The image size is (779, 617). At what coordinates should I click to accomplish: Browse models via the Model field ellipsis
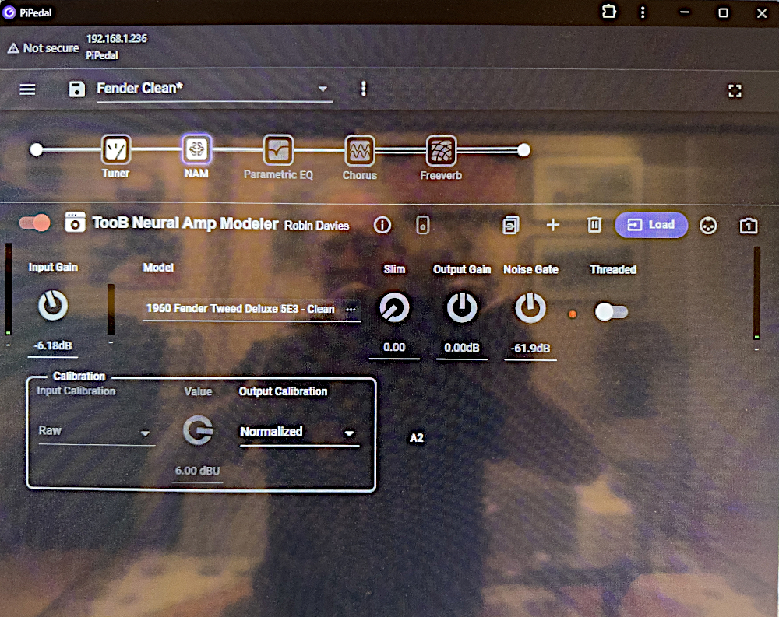(x=351, y=309)
